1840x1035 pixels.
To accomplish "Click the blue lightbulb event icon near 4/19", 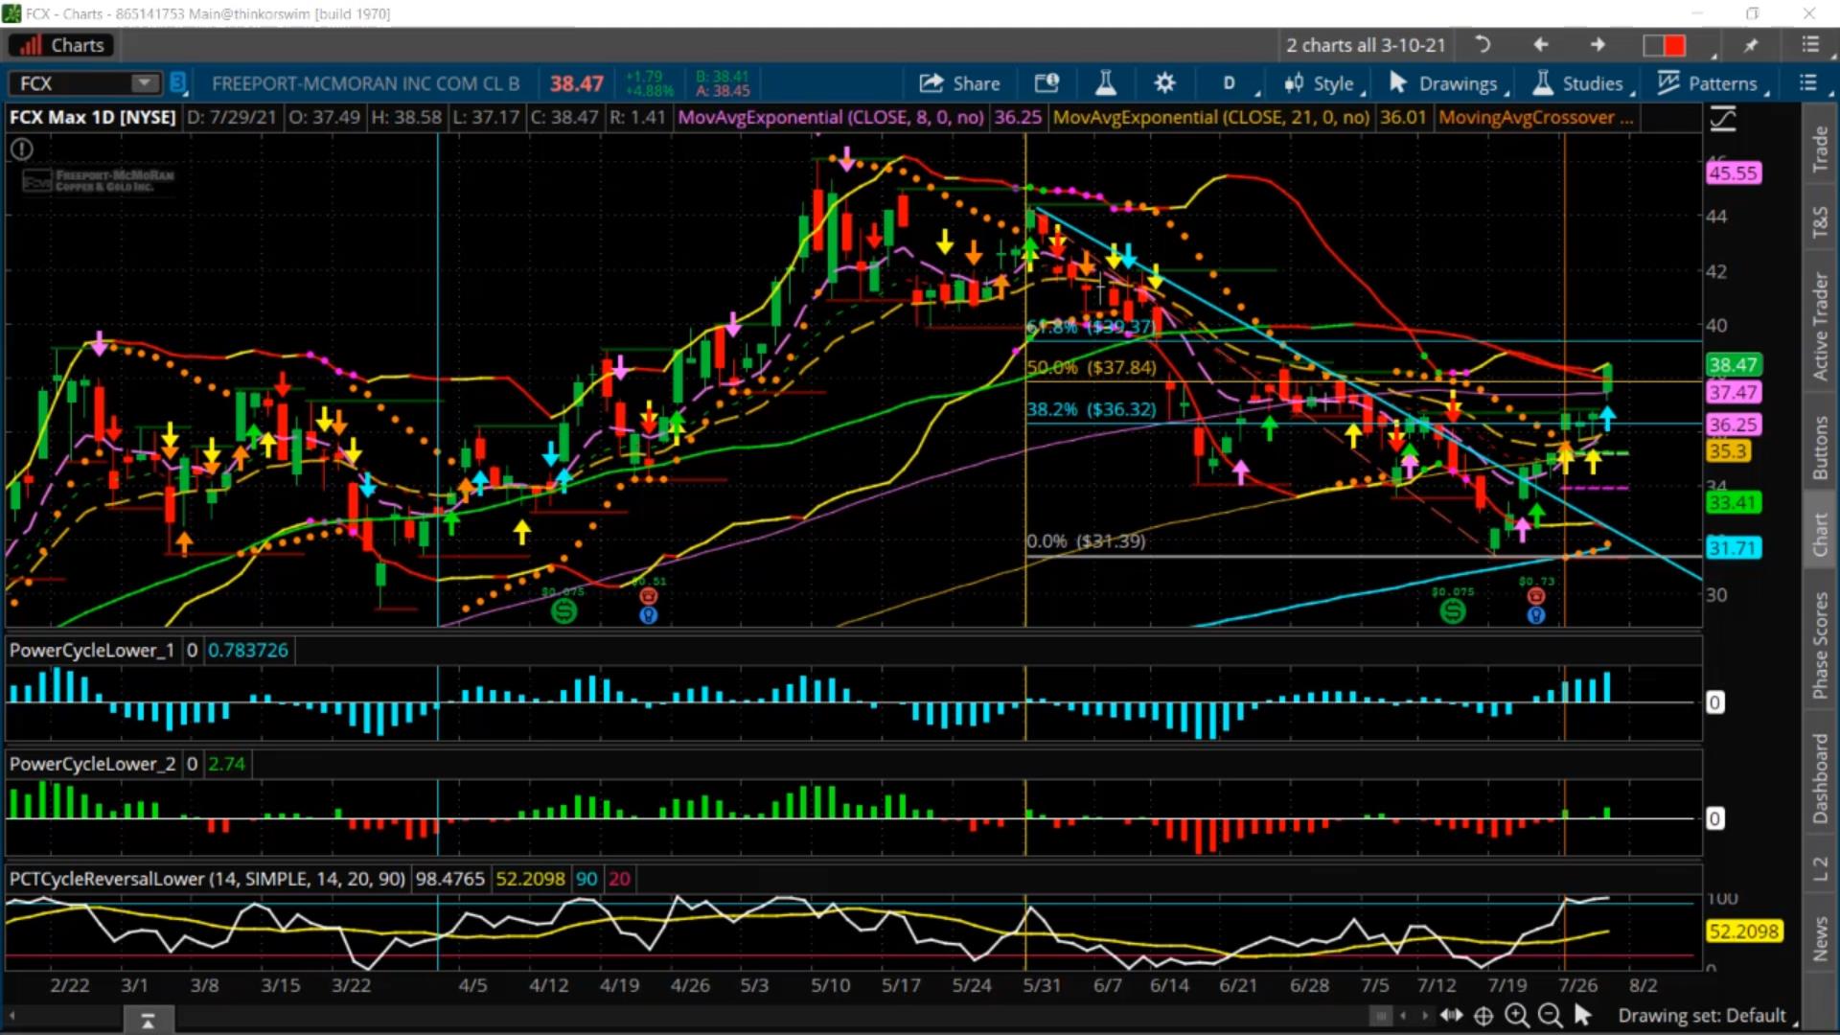I will pyautogui.click(x=649, y=615).
